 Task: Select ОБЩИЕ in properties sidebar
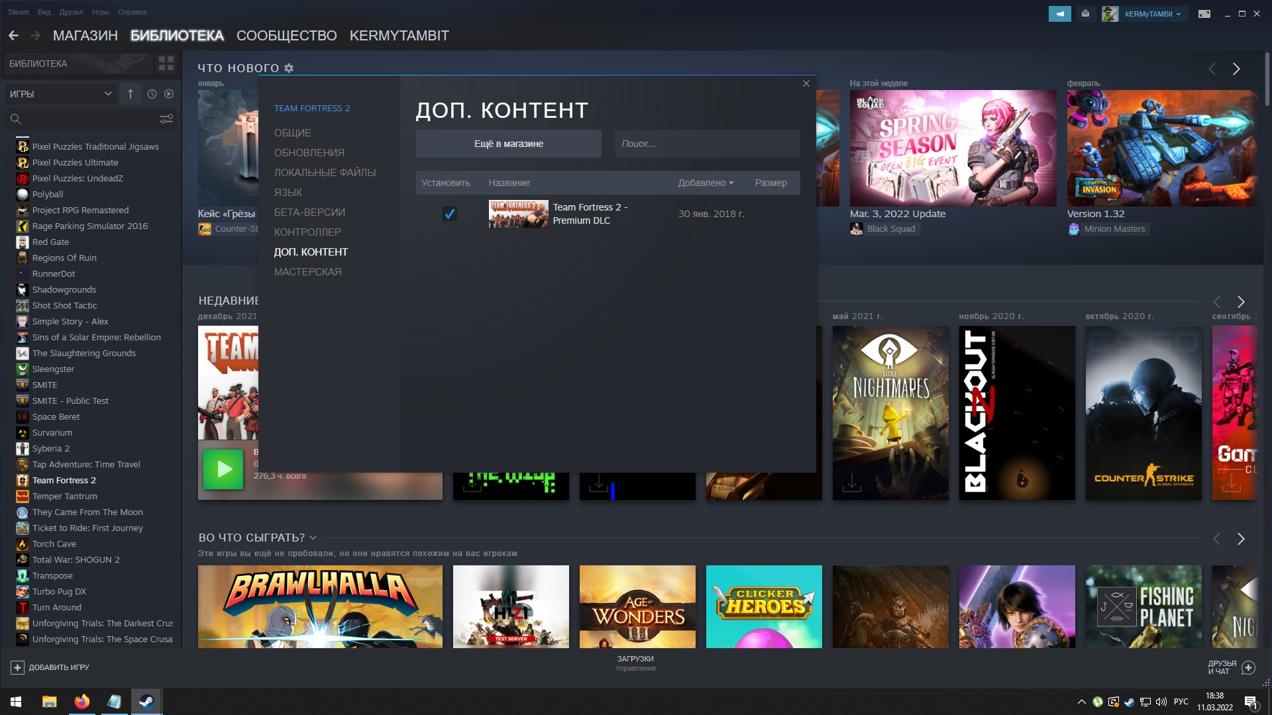[x=293, y=133]
